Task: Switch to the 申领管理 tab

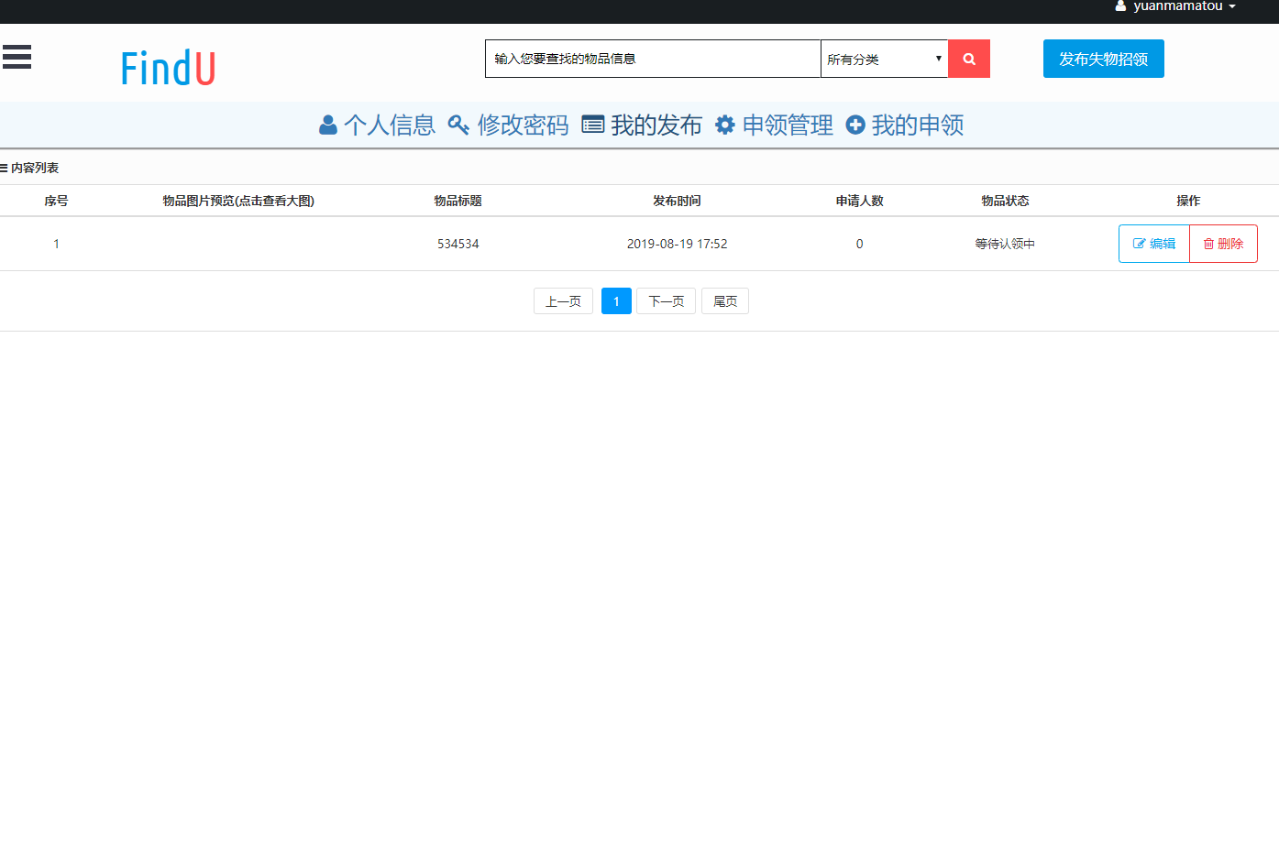Action: [x=787, y=125]
